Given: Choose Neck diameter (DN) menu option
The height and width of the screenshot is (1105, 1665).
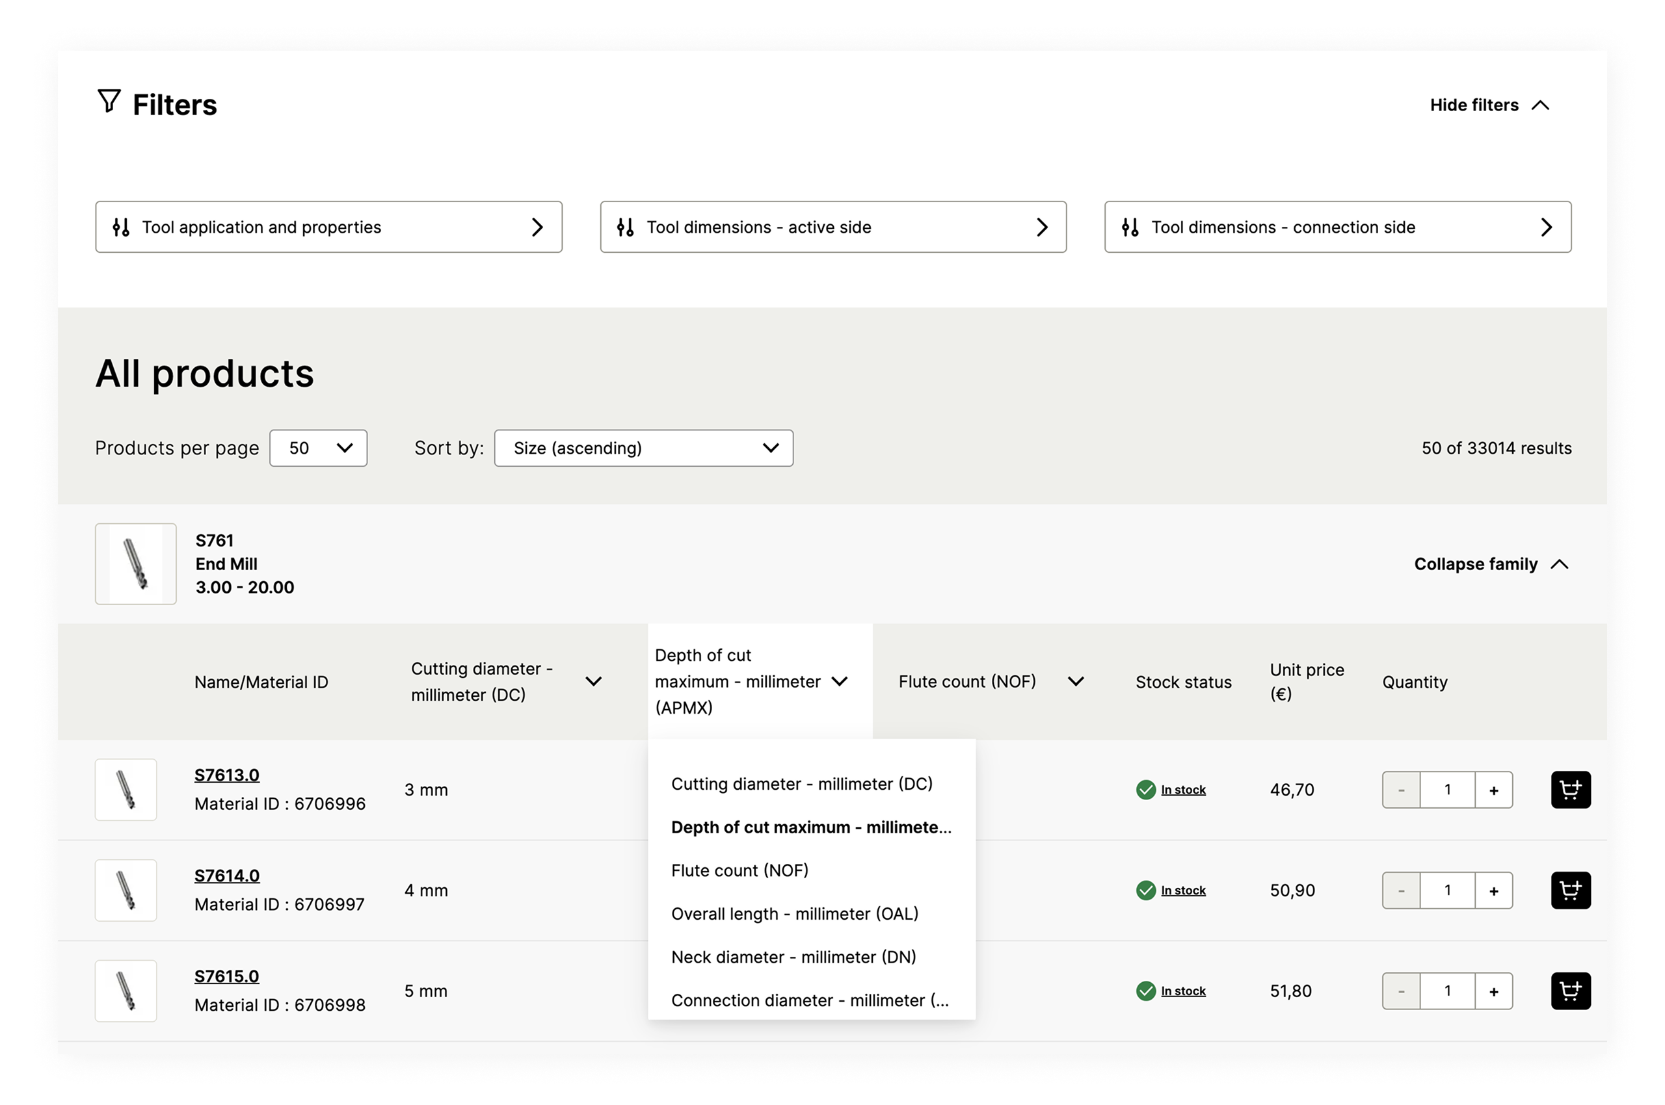Looking at the screenshot, I should point(793,957).
